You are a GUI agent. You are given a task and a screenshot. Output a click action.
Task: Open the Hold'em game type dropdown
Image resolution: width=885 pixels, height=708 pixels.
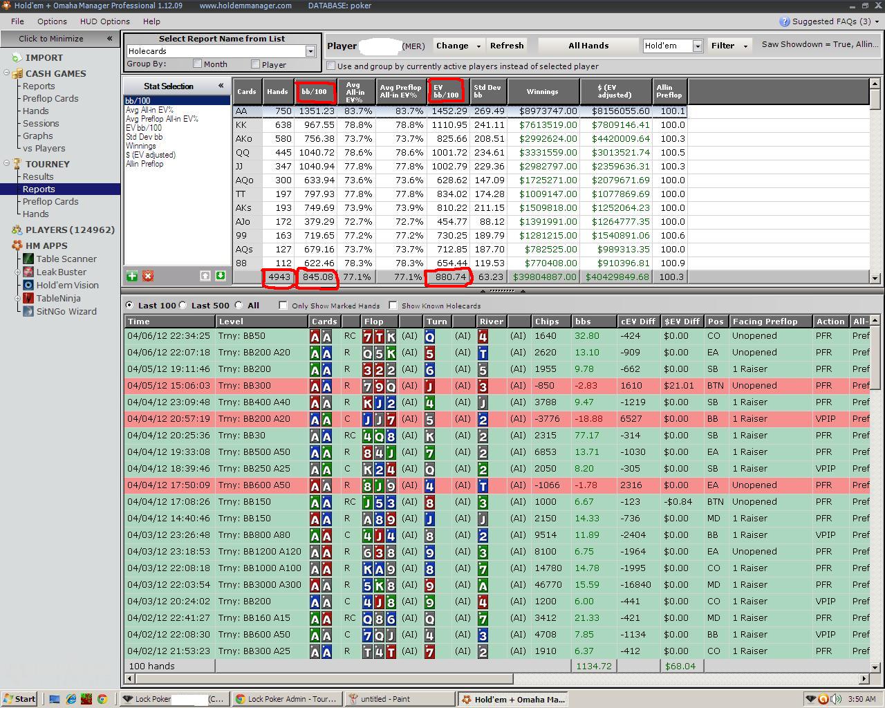(698, 46)
